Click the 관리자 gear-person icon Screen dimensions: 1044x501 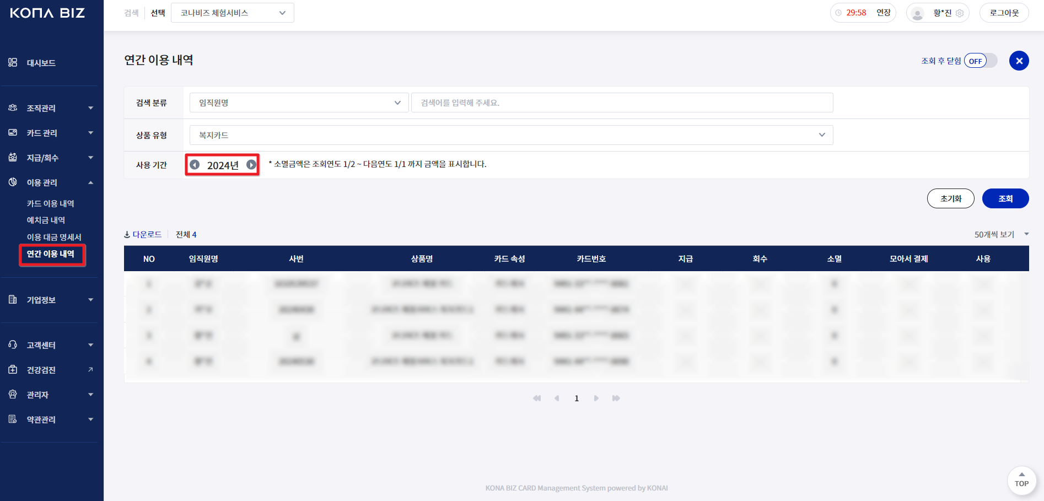[13, 395]
